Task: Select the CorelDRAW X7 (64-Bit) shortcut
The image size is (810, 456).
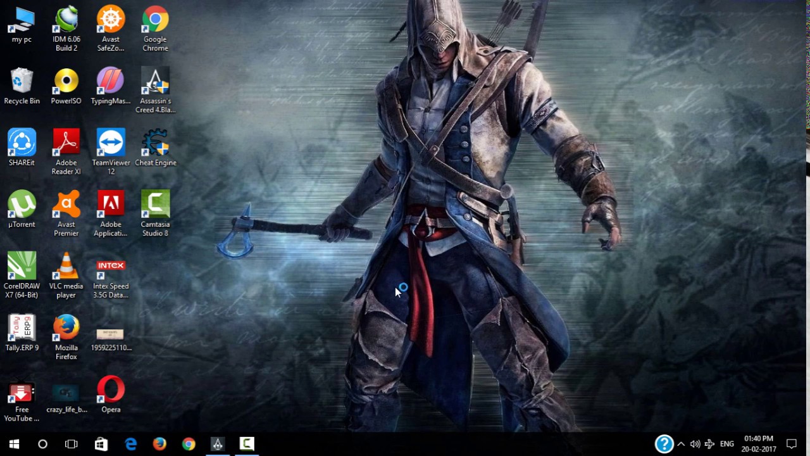Action: pyautogui.click(x=22, y=275)
